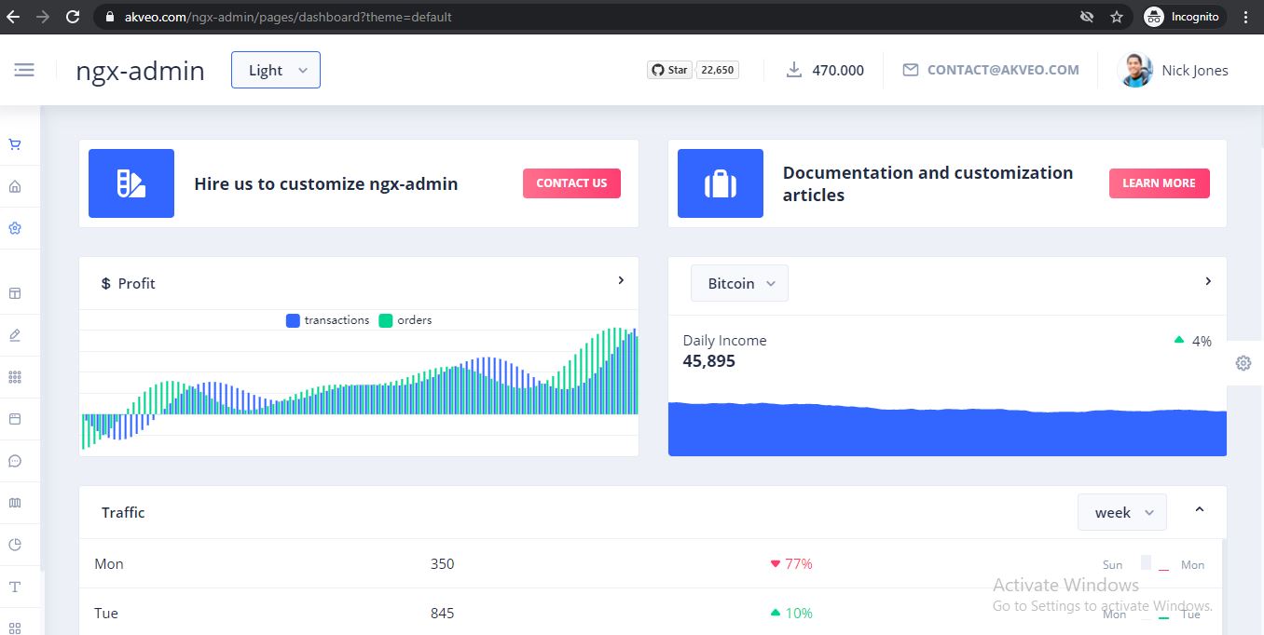
Task: Click the Traffic card title
Action: pos(123,512)
